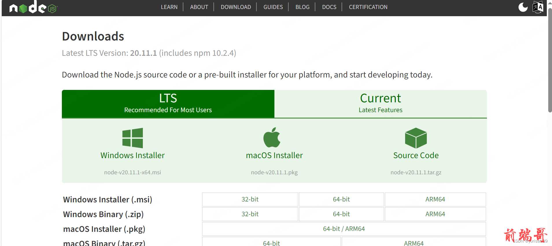Open the GUIDES menu item
Image resolution: width=552 pixels, height=246 pixels.
tap(273, 7)
